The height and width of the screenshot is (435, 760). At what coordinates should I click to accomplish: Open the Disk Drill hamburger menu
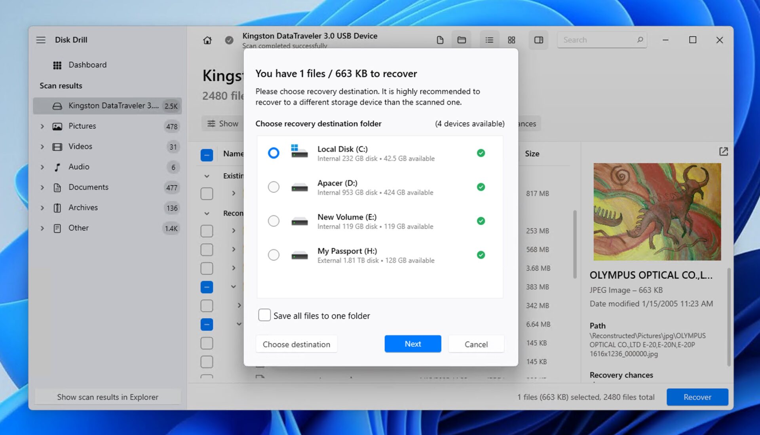click(41, 40)
